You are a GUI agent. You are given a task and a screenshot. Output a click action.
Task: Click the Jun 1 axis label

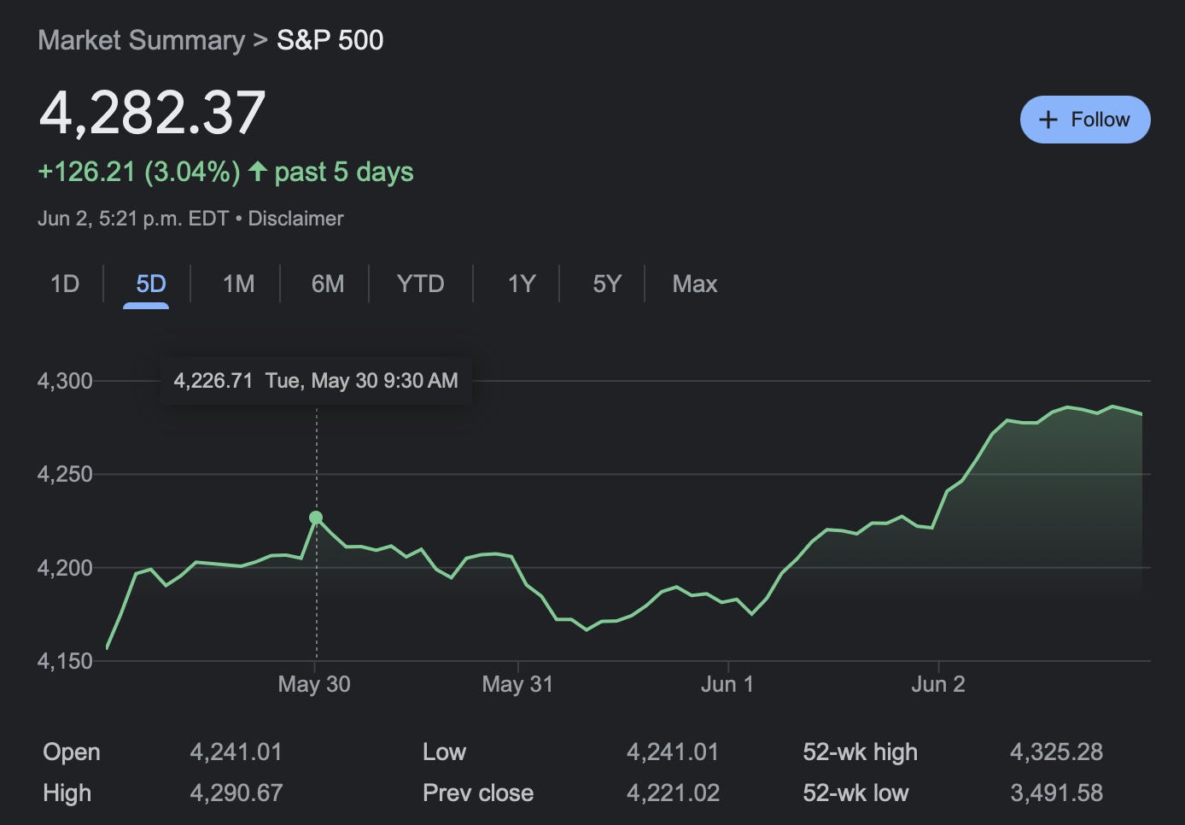click(727, 684)
